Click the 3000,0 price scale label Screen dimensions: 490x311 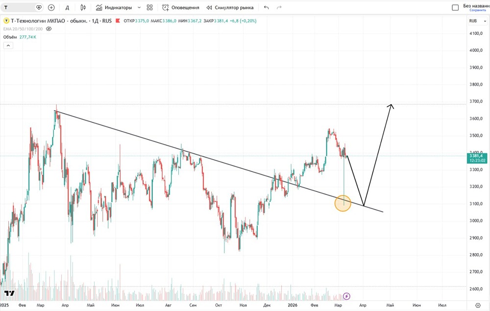point(476,221)
